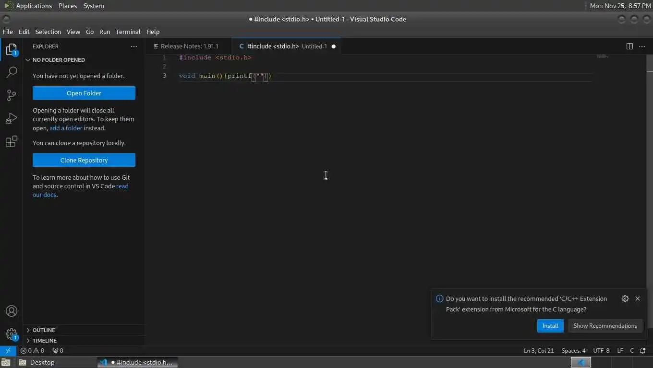This screenshot has width=653, height=368.
Task: Open remote window indicator in status bar
Action: tap(8, 351)
